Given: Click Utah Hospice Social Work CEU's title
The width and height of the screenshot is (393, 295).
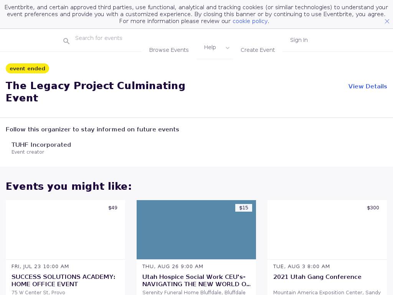Looking at the screenshot, I should tap(196, 280).
